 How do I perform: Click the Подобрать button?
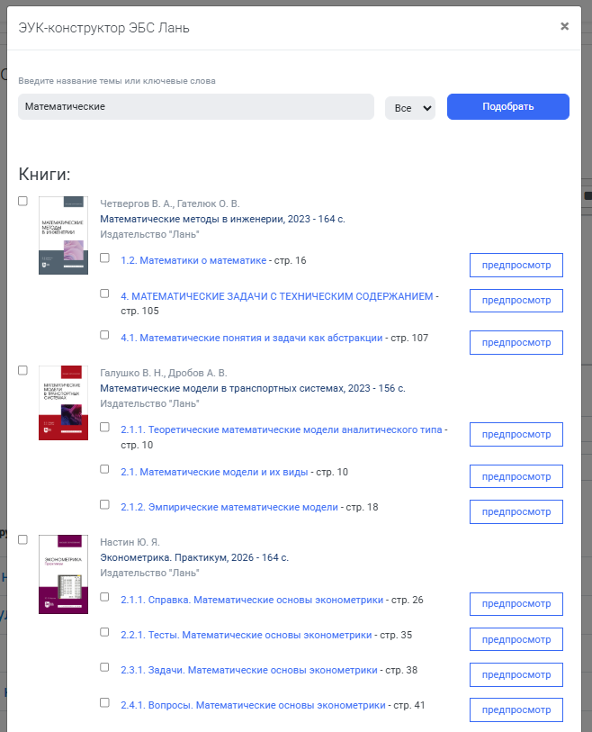point(508,106)
